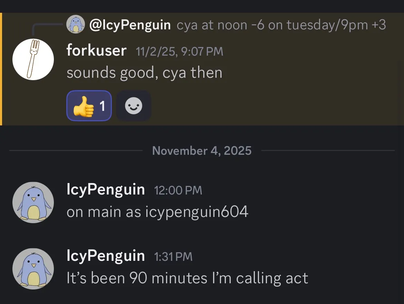Click IcyPenguin's avatar on the 1:31 PM message
Image resolution: width=404 pixels, height=304 pixels.
33,268
